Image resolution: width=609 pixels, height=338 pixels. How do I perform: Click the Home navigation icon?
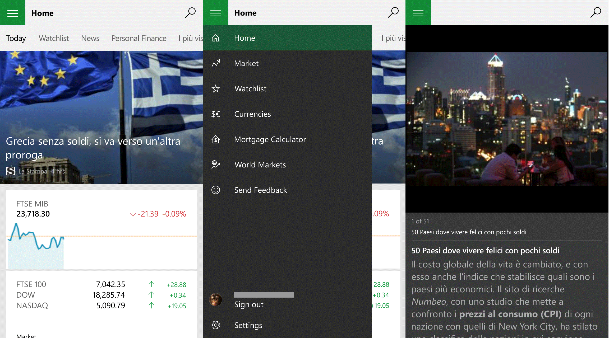pos(216,37)
